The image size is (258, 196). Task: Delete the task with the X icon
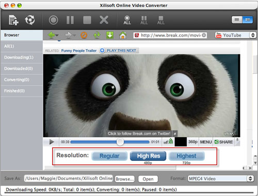104,20
